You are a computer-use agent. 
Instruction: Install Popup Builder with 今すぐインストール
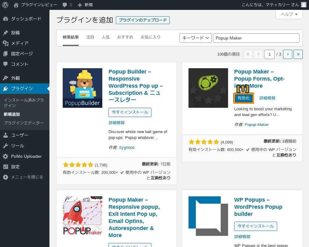coord(130,112)
